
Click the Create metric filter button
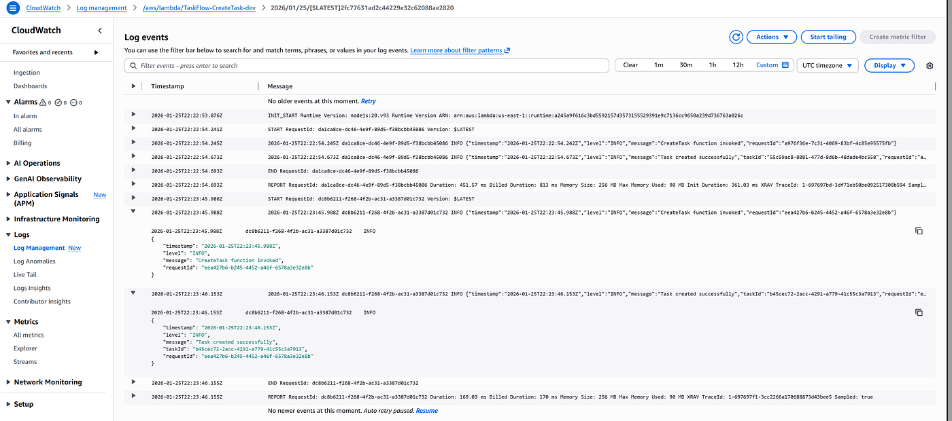pyautogui.click(x=898, y=37)
